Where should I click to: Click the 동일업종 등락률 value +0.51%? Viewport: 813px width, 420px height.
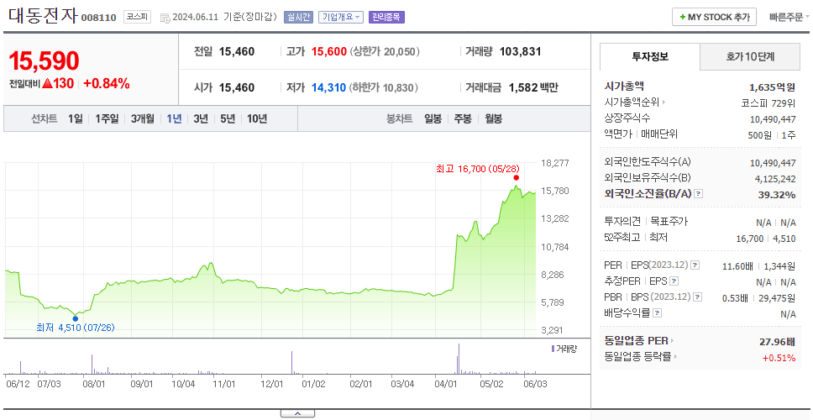(779, 358)
